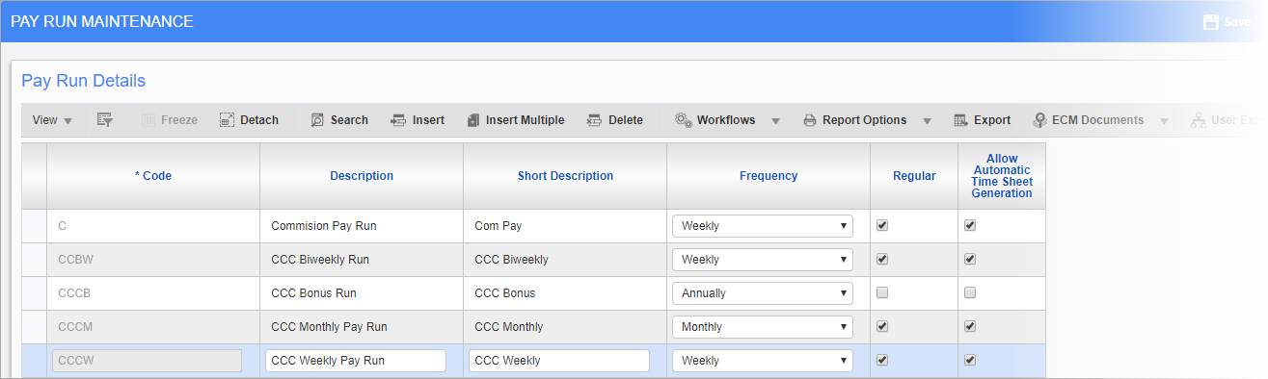
Task: Enable Regular checkbox for CCC Bonus Run
Action: coord(882,293)
